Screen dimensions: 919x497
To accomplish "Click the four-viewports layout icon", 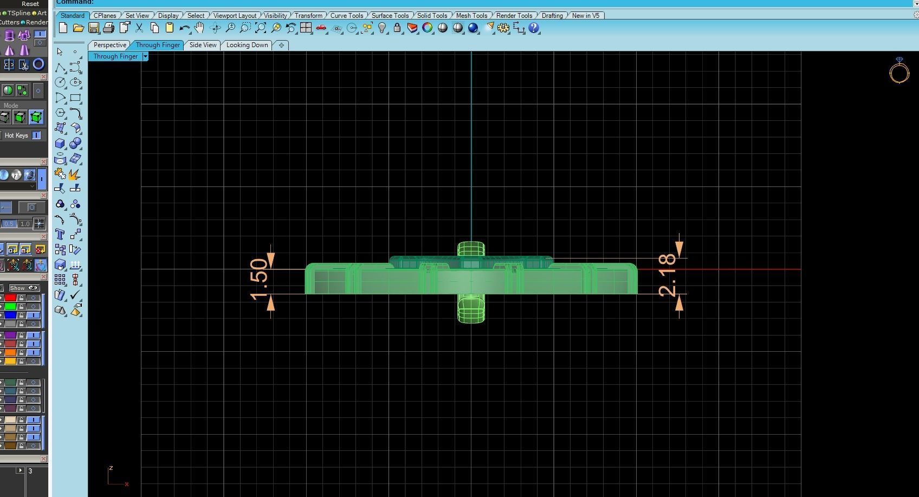I will pos(306,28).
